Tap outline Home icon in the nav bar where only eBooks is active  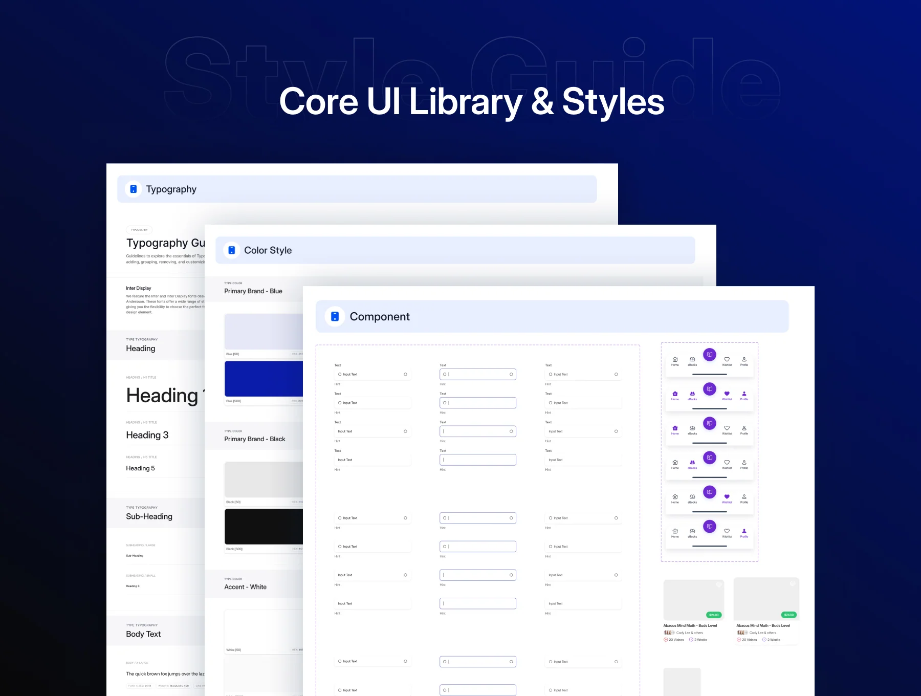(x=675, y=463)
